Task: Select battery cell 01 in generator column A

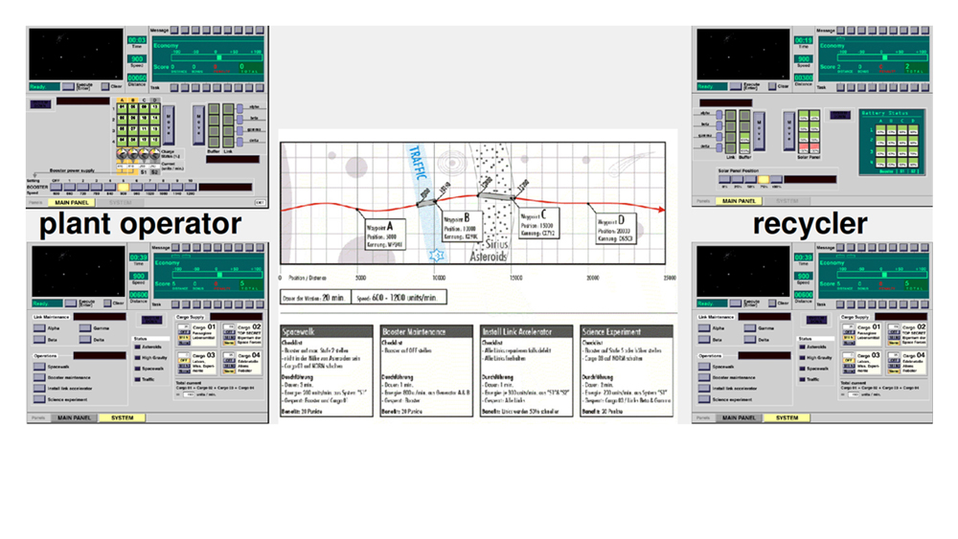Action: pos(123,106)
